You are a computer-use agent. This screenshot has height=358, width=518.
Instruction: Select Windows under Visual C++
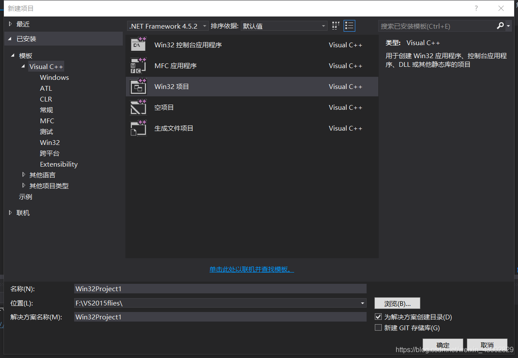point(55,77)
